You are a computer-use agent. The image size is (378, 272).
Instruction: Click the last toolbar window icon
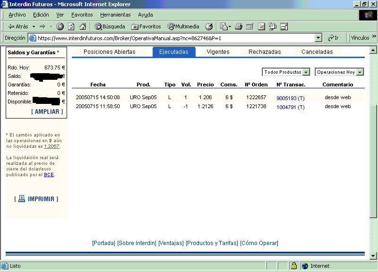click(x=284, y=26)
